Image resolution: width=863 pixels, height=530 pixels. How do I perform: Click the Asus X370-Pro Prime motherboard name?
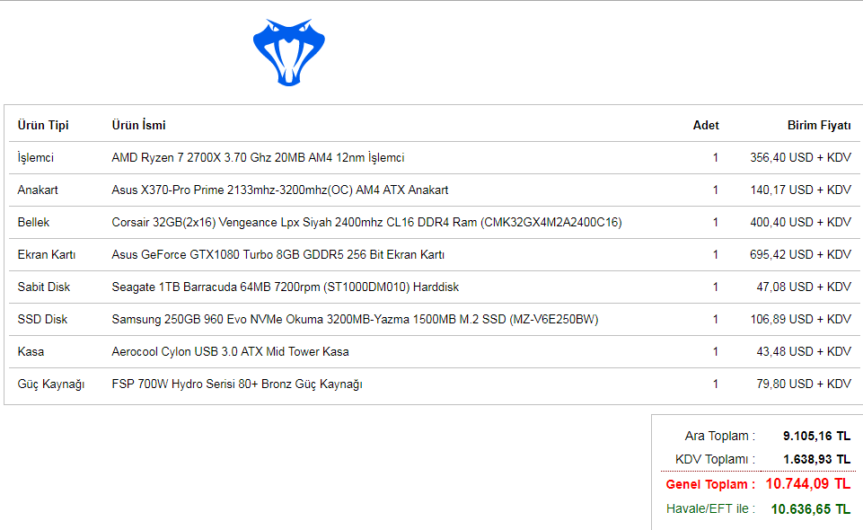tap(280, 190)
